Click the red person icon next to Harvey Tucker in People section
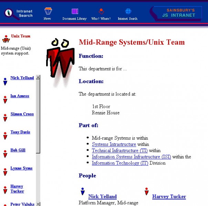208x206 pixels. [147, 192]
